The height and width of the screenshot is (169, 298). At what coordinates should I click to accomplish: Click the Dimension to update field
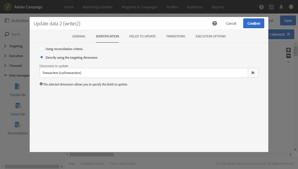[144, 73]
